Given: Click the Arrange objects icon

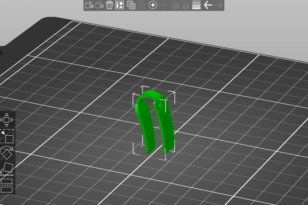Looking at the screenshot, I should (119, 5).
